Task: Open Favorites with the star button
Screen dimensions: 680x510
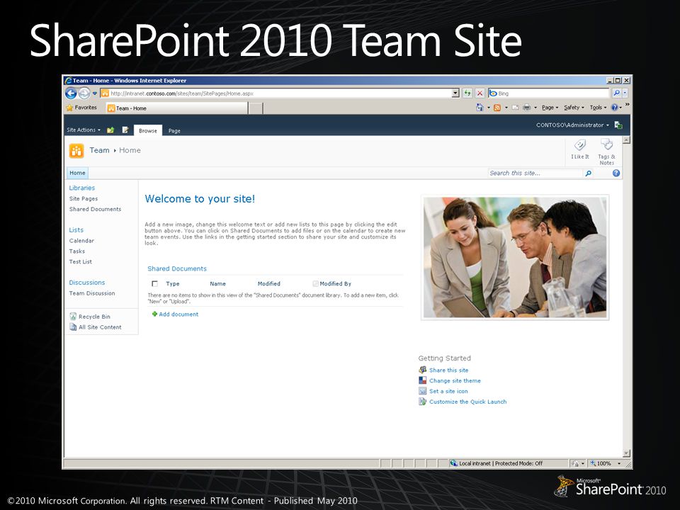Action: tap(81, 108)
